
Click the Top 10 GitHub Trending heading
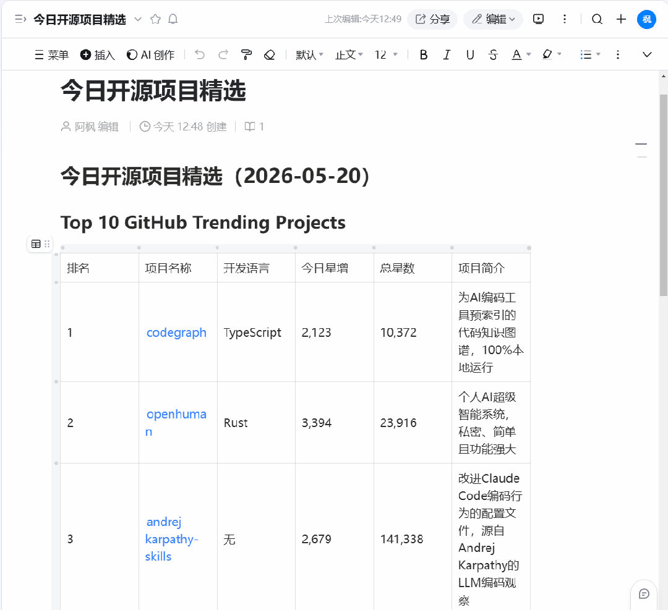[203, 222]
